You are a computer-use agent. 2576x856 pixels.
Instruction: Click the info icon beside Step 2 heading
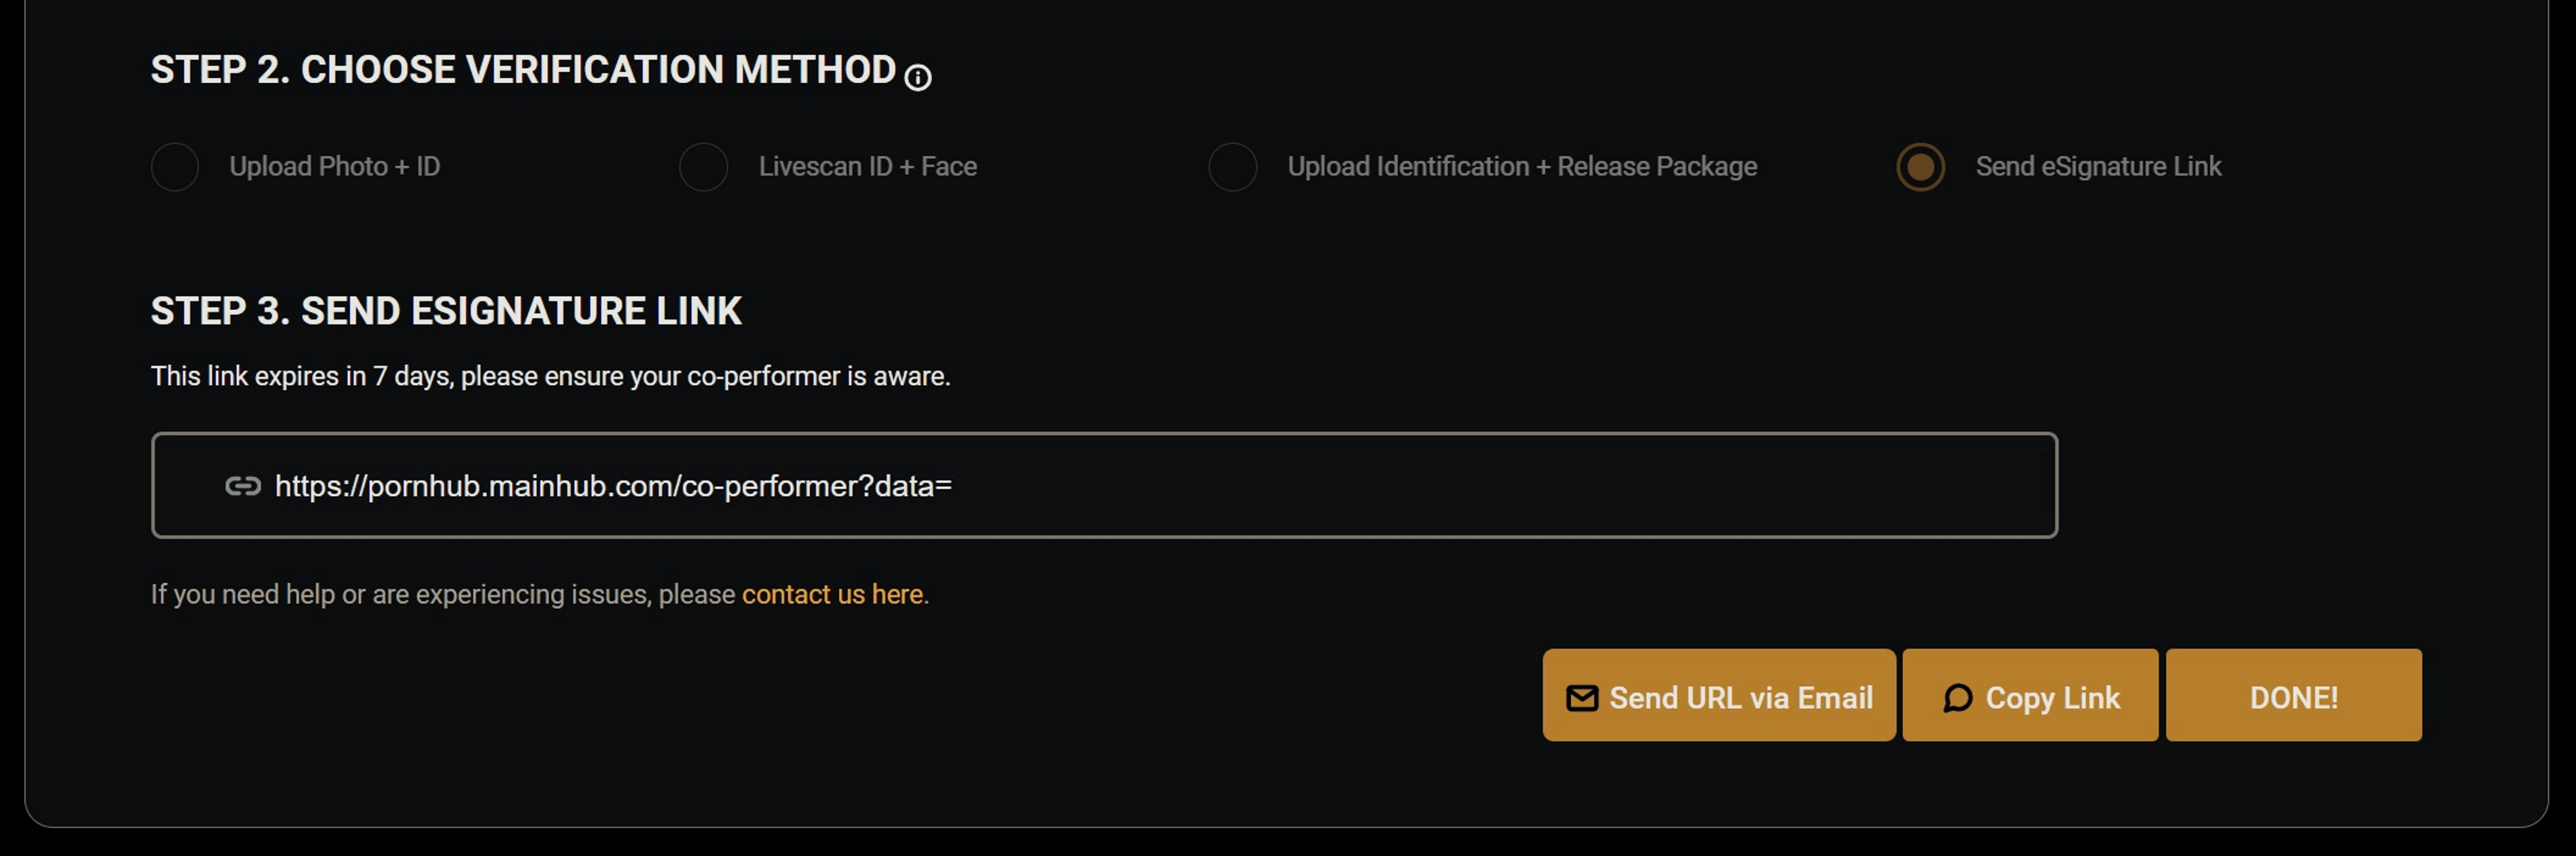coord(917,77)
